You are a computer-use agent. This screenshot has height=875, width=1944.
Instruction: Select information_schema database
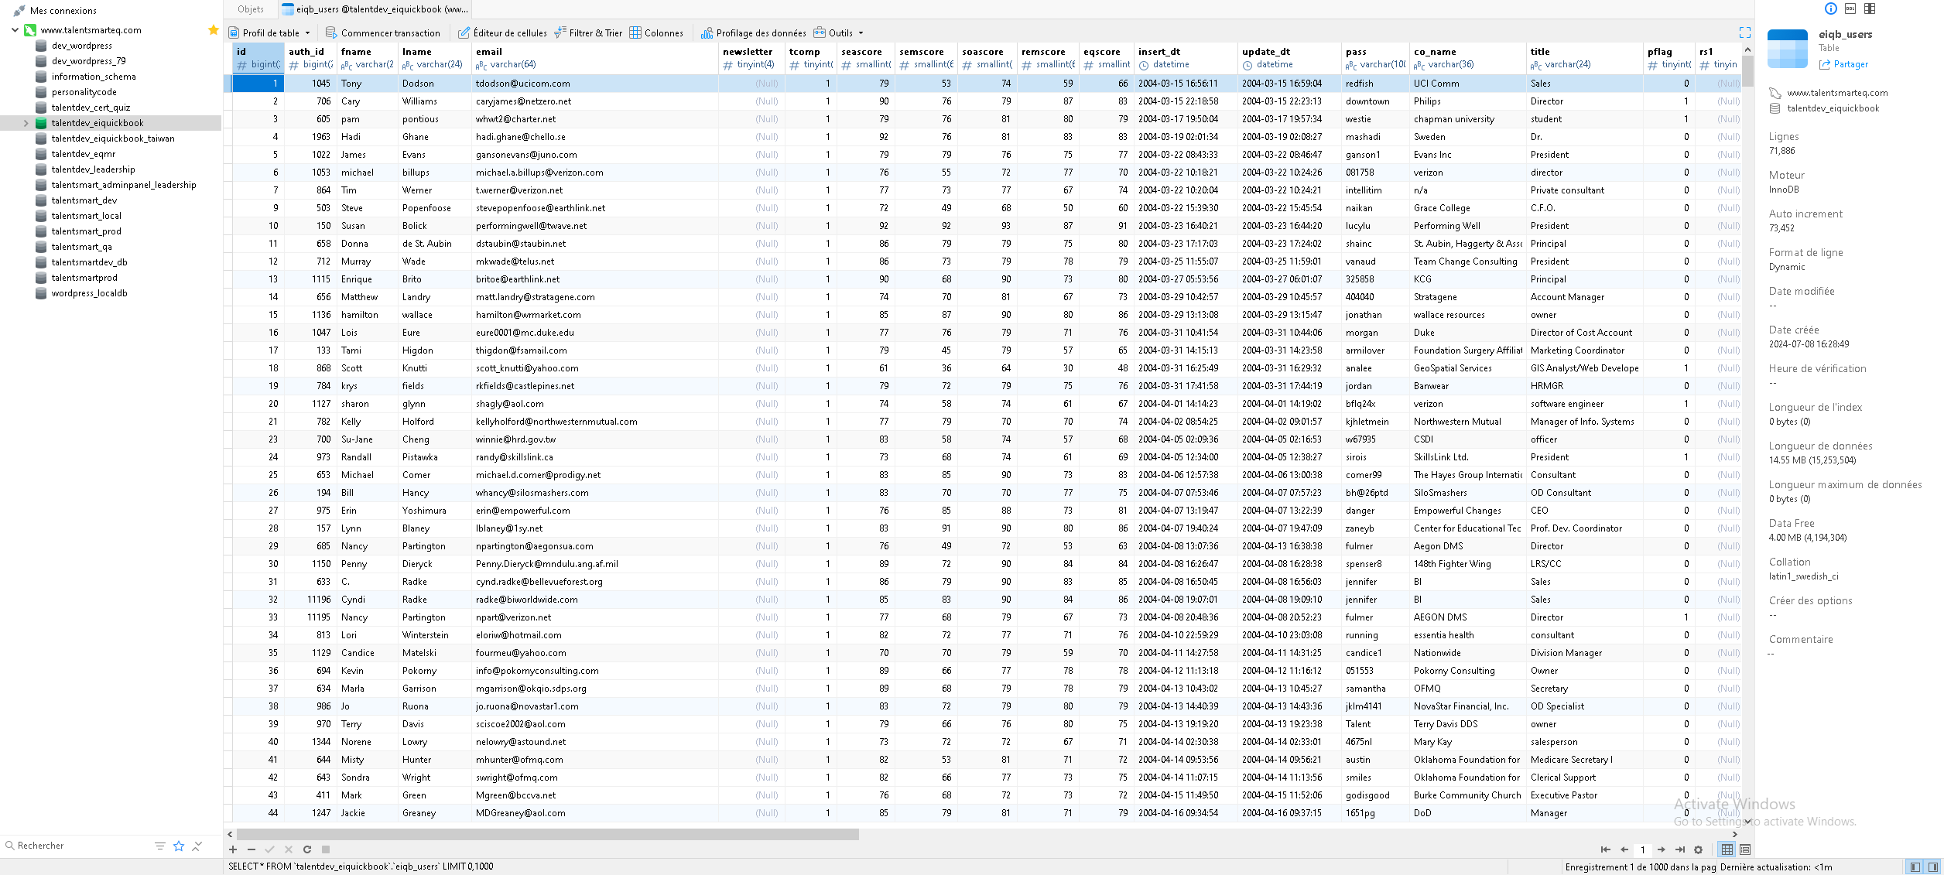pyautogui.click(x=94, y=77)
